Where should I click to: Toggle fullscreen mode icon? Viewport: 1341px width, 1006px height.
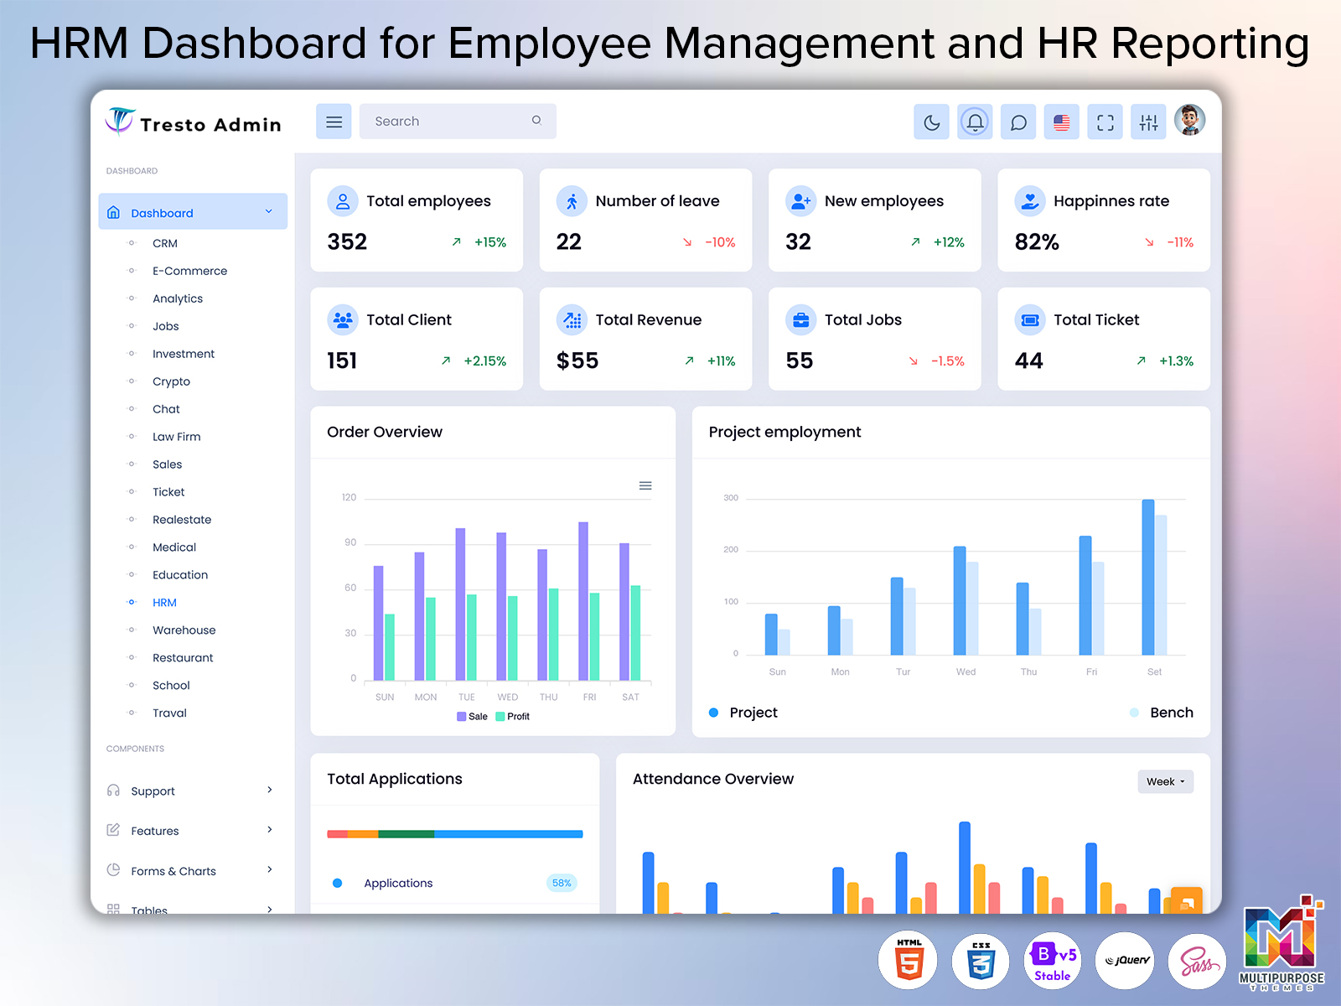pos(1105,122)
